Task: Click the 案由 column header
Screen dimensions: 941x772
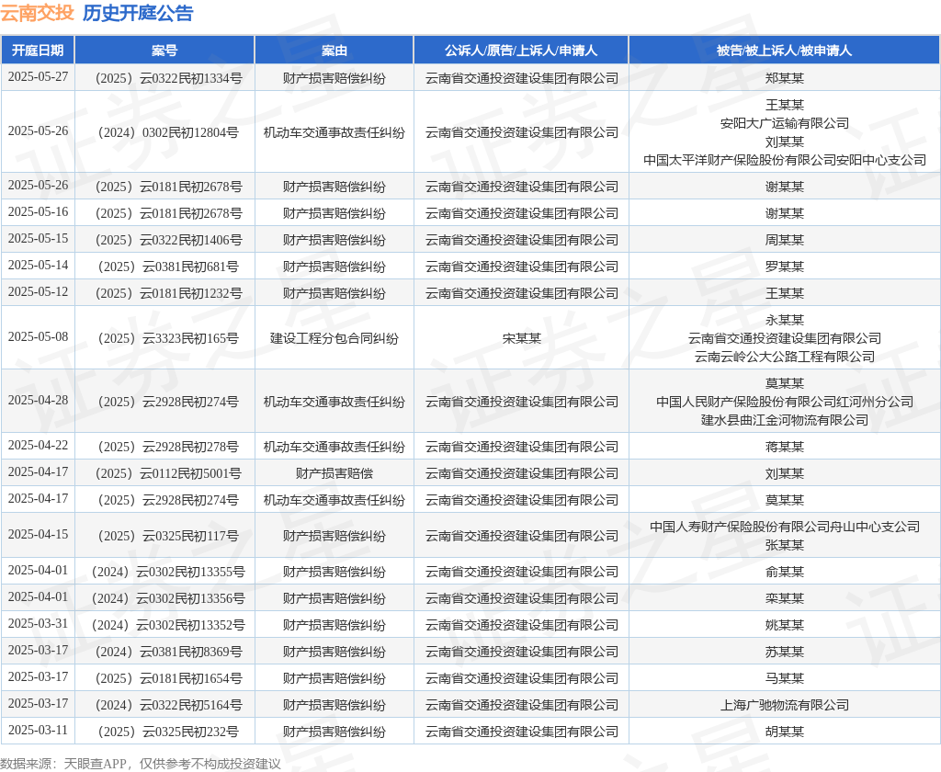Action: [x=334, y=51]
